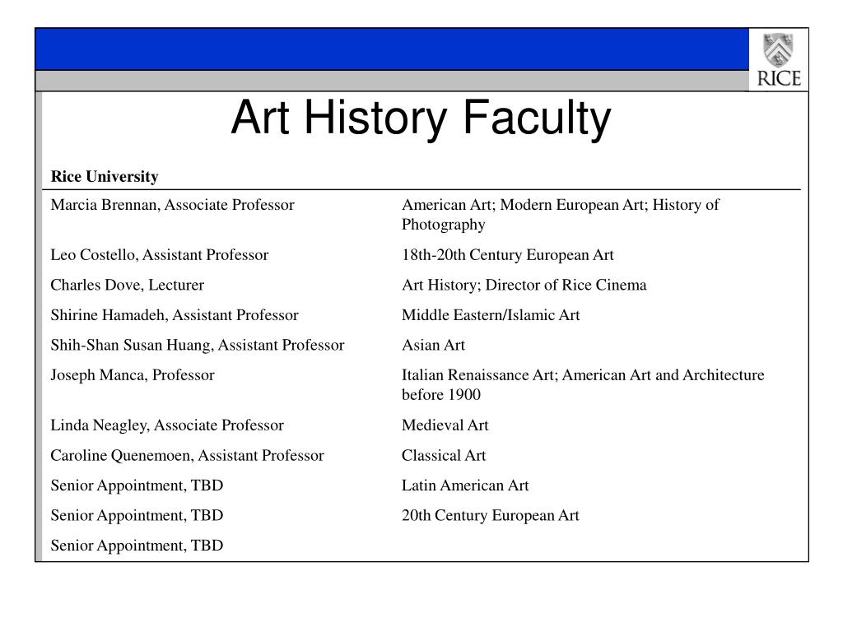Select the 'Rice University' heading

105,177
